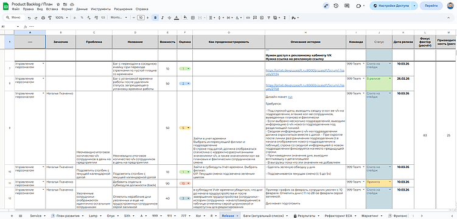This screenshot has height=219, width=457.
Task: Open the тут design mockup link
Action: point(290,97)
